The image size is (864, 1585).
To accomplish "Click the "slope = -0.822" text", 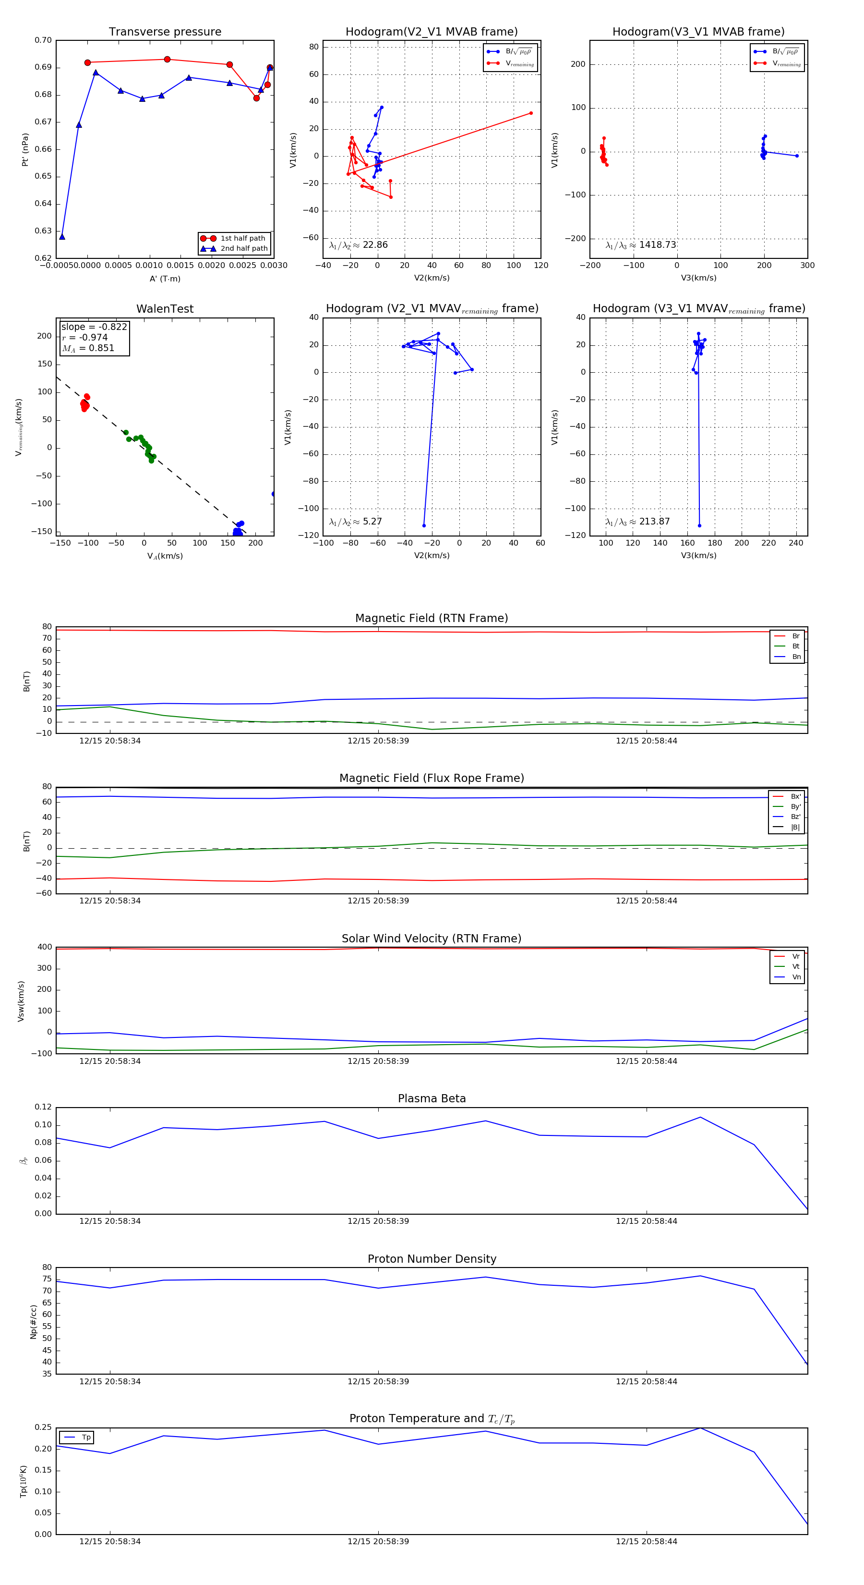I will [94, 327].
